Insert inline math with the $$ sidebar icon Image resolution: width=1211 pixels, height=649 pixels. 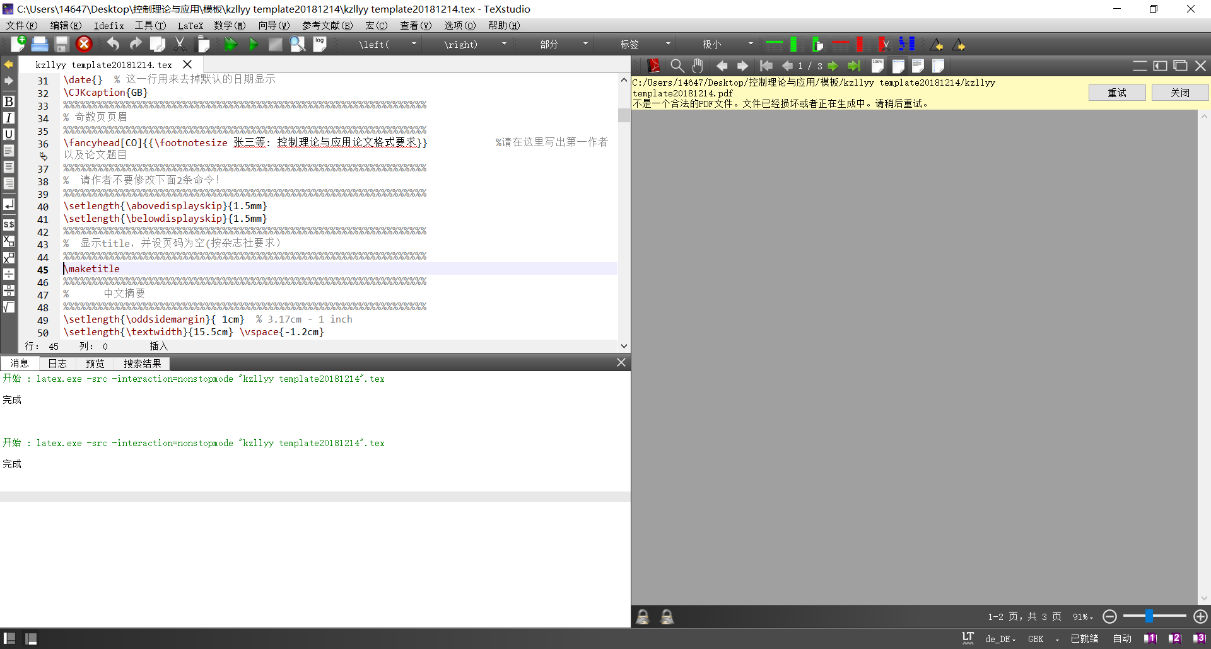(x=9, y=224)
